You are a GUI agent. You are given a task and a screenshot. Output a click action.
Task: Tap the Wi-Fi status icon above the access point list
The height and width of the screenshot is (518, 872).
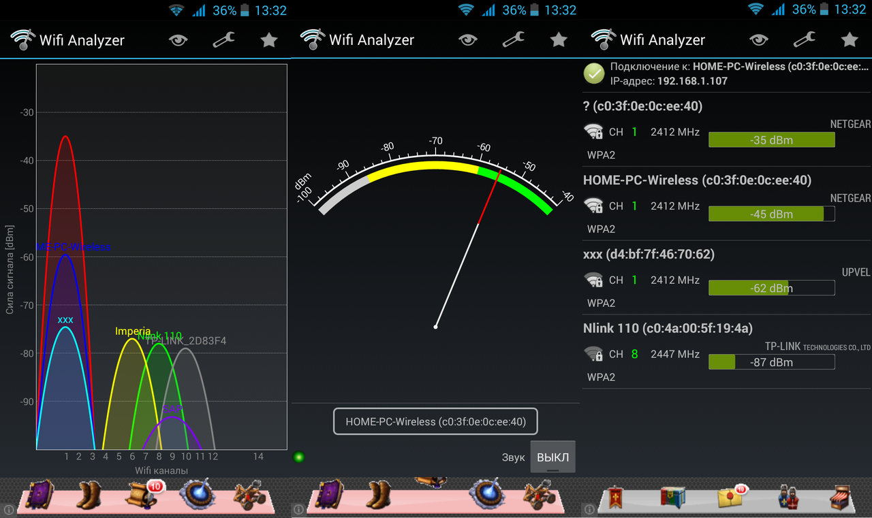pos(756,10)
